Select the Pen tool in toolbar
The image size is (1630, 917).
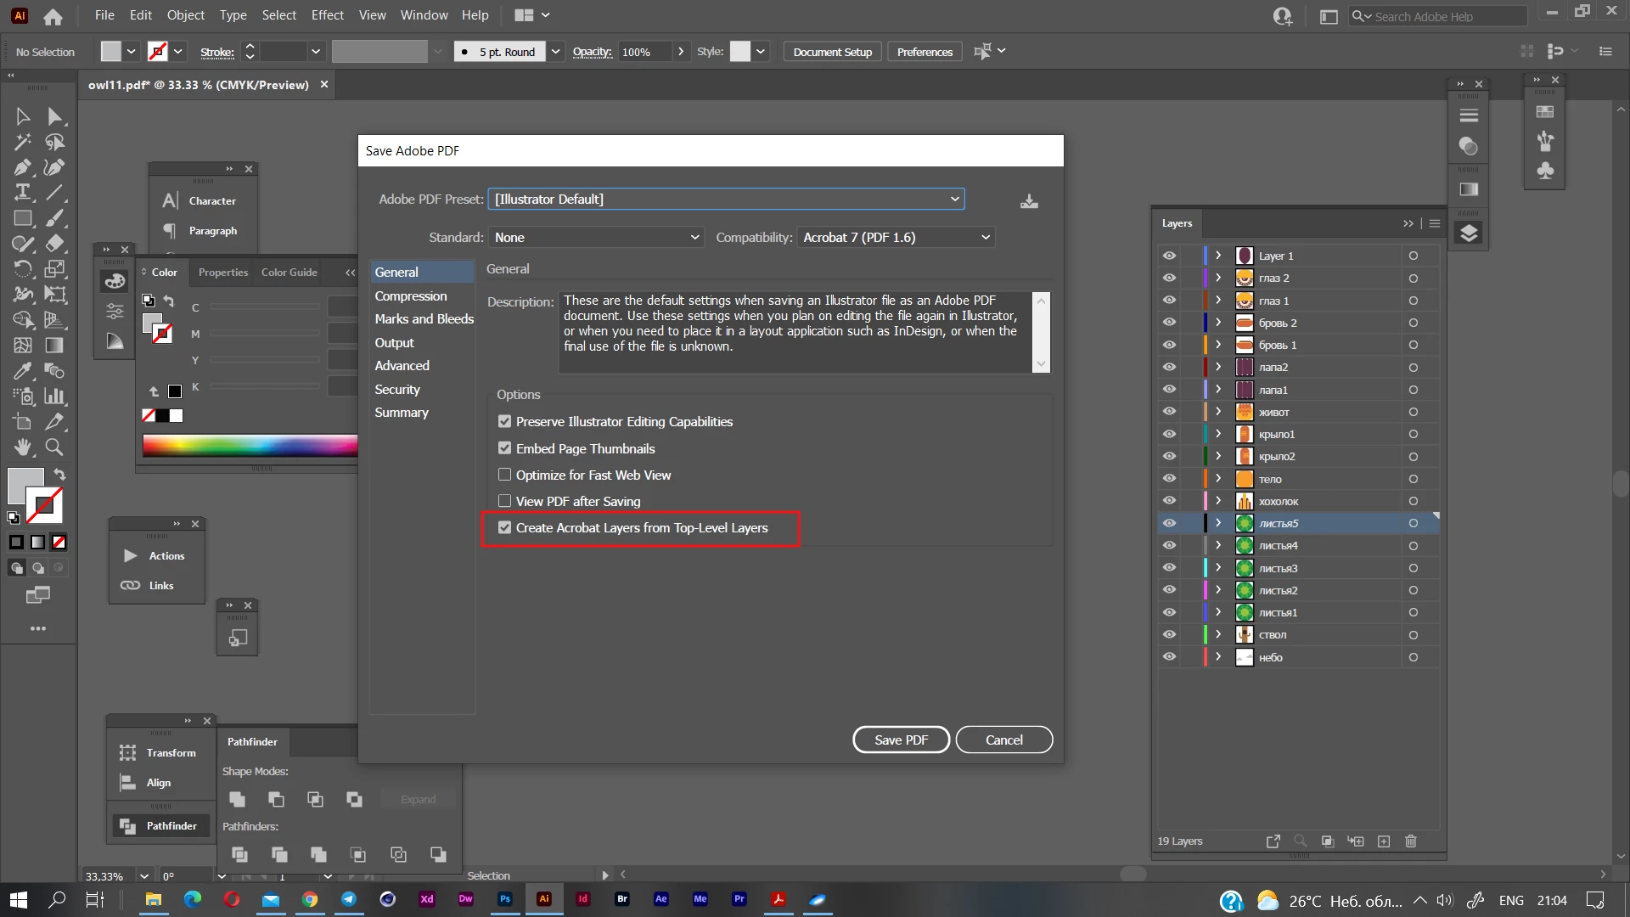pyautogui.click(x=23, y=167)
